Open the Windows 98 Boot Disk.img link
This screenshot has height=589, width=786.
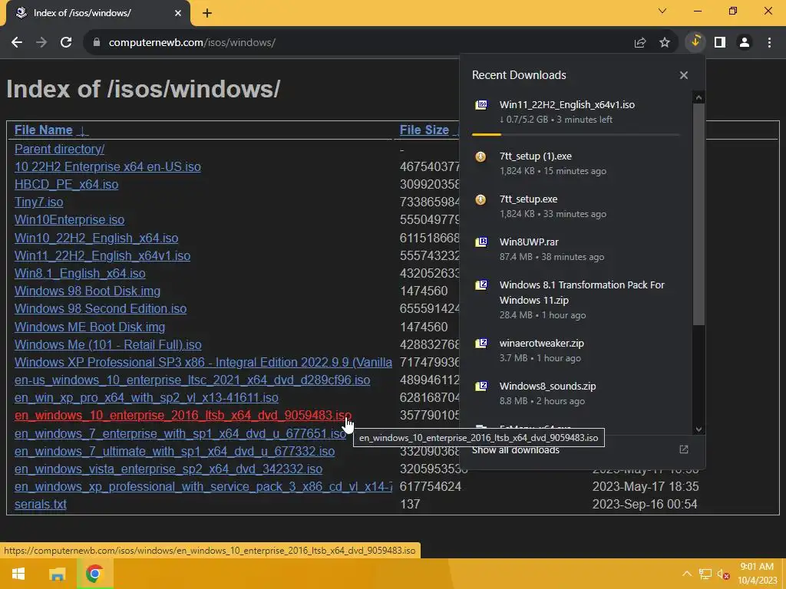click(x=88, y=291)
